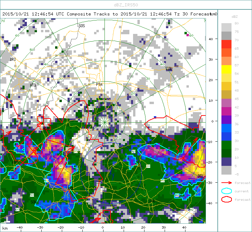The image size is (252, 232).
Task: Pick the gold 48-51 dBZ legend swatch
Action: pyautogui.click(x=226, y=86)
